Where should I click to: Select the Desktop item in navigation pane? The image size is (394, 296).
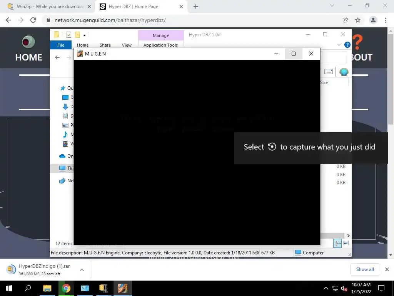point(67,98)
